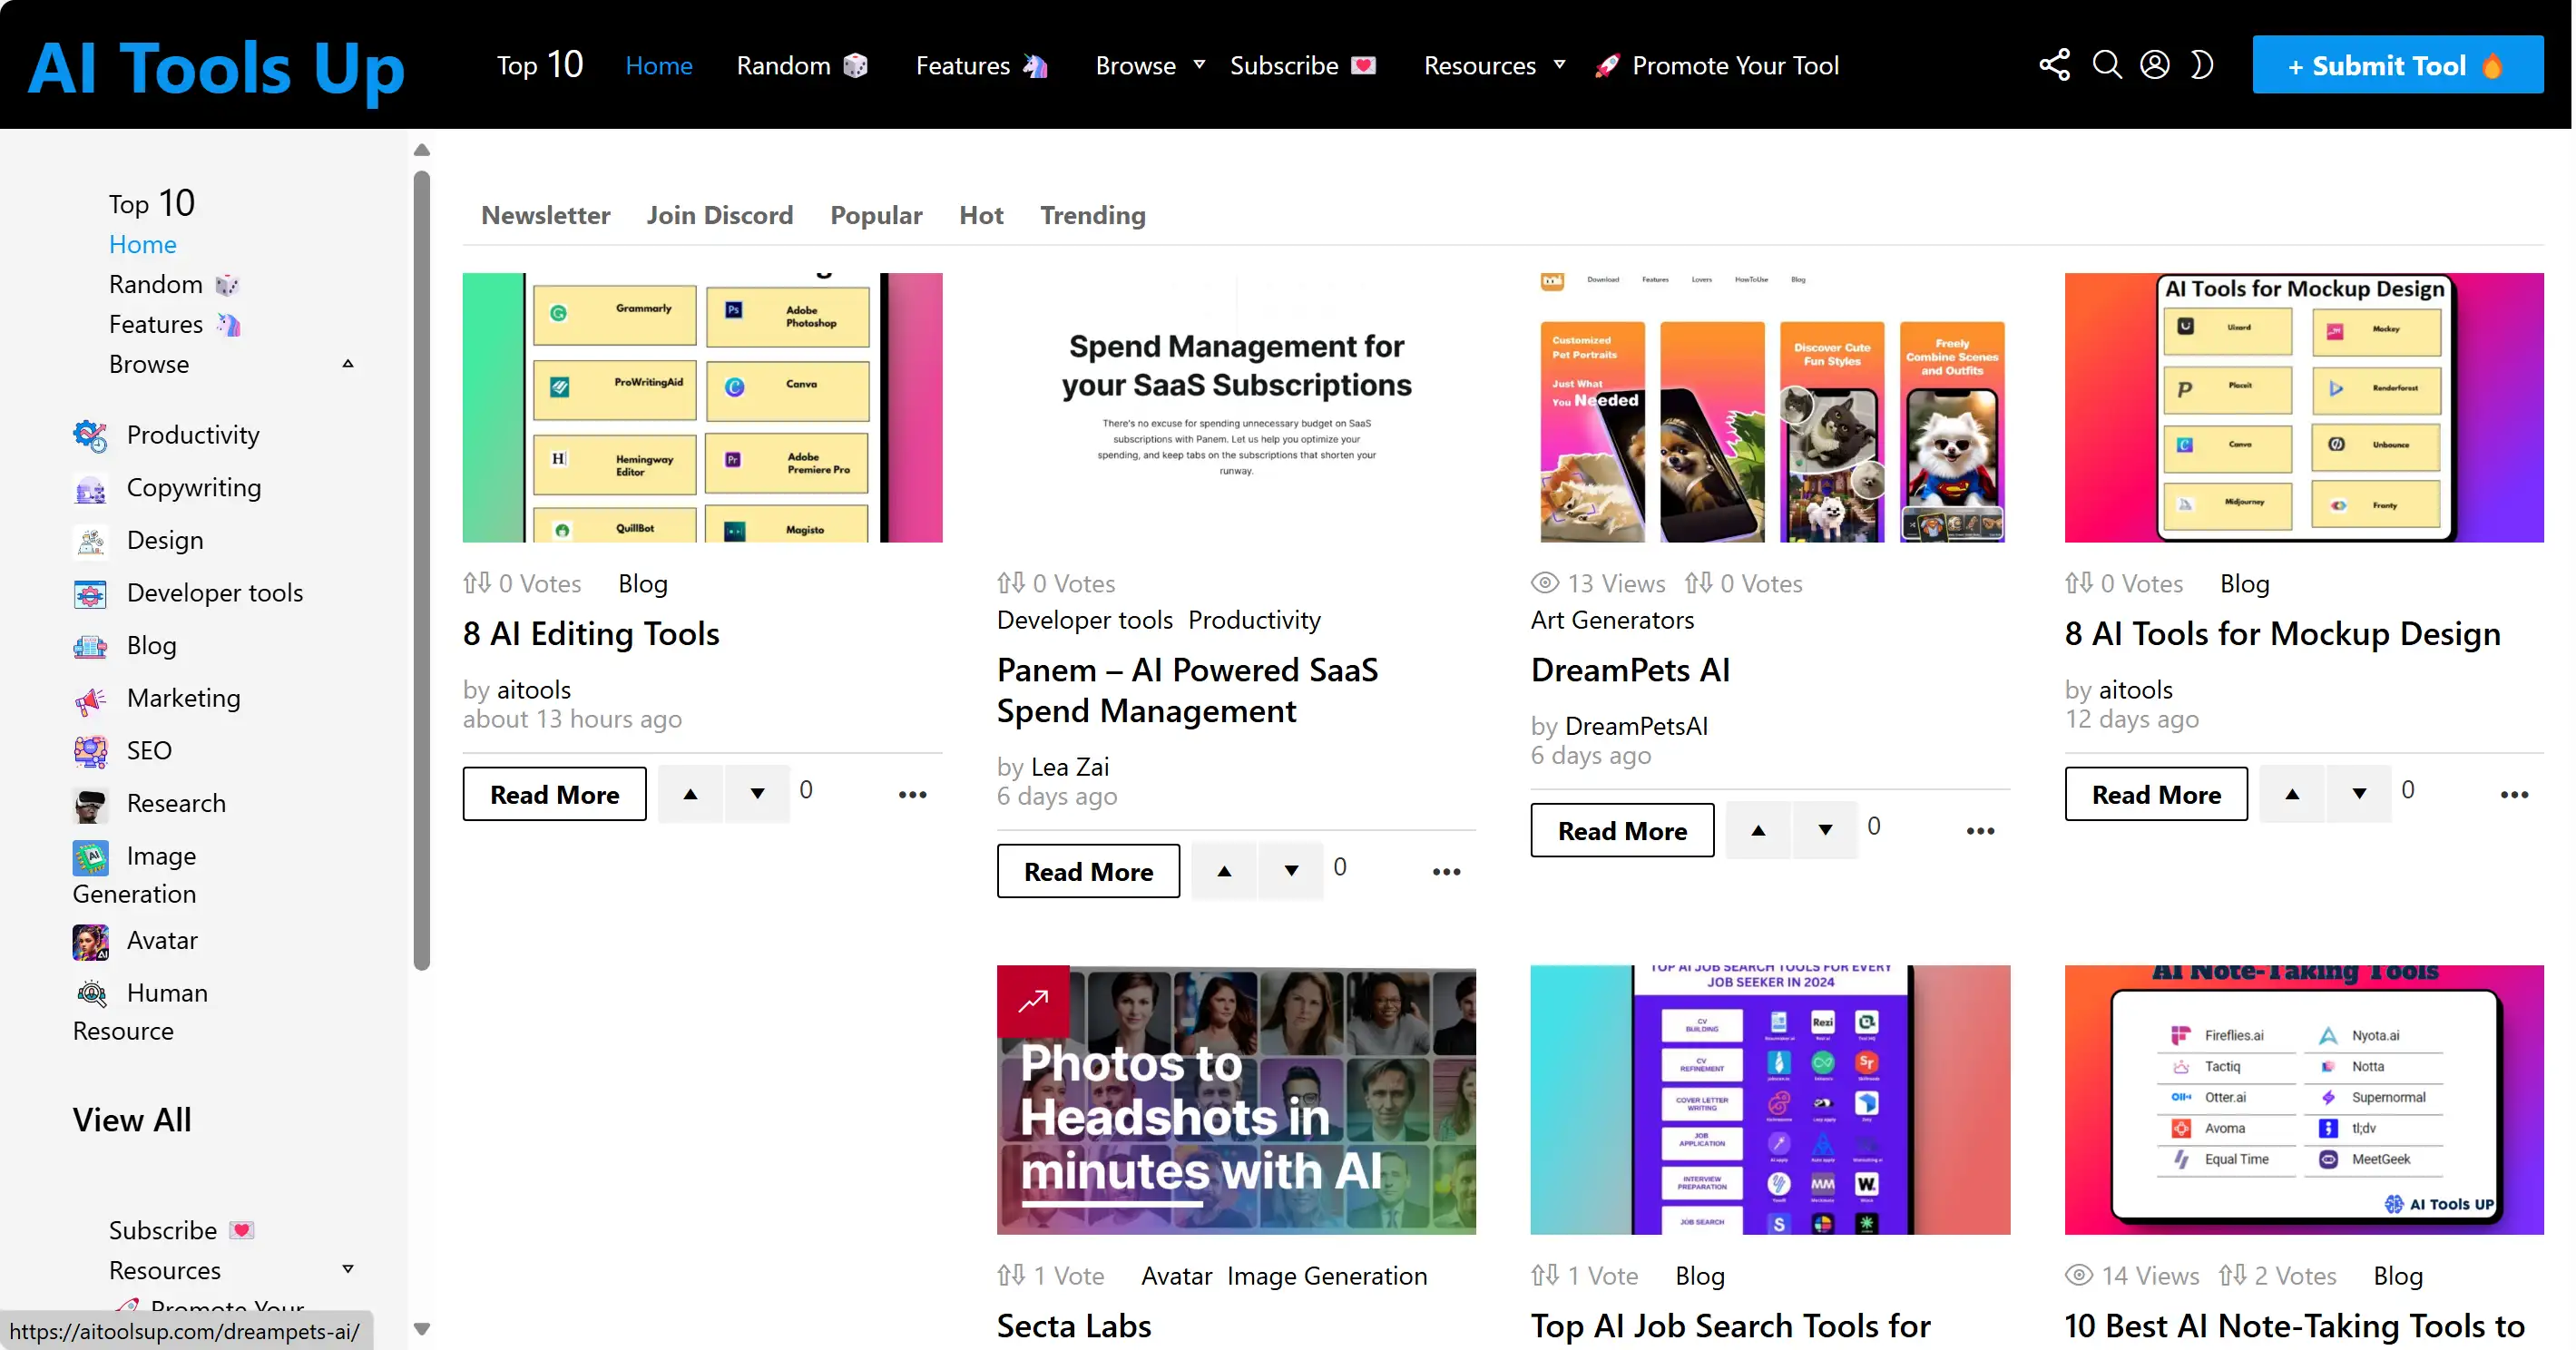Click the sidebar scrollbar up arrow

coord(422,149)
